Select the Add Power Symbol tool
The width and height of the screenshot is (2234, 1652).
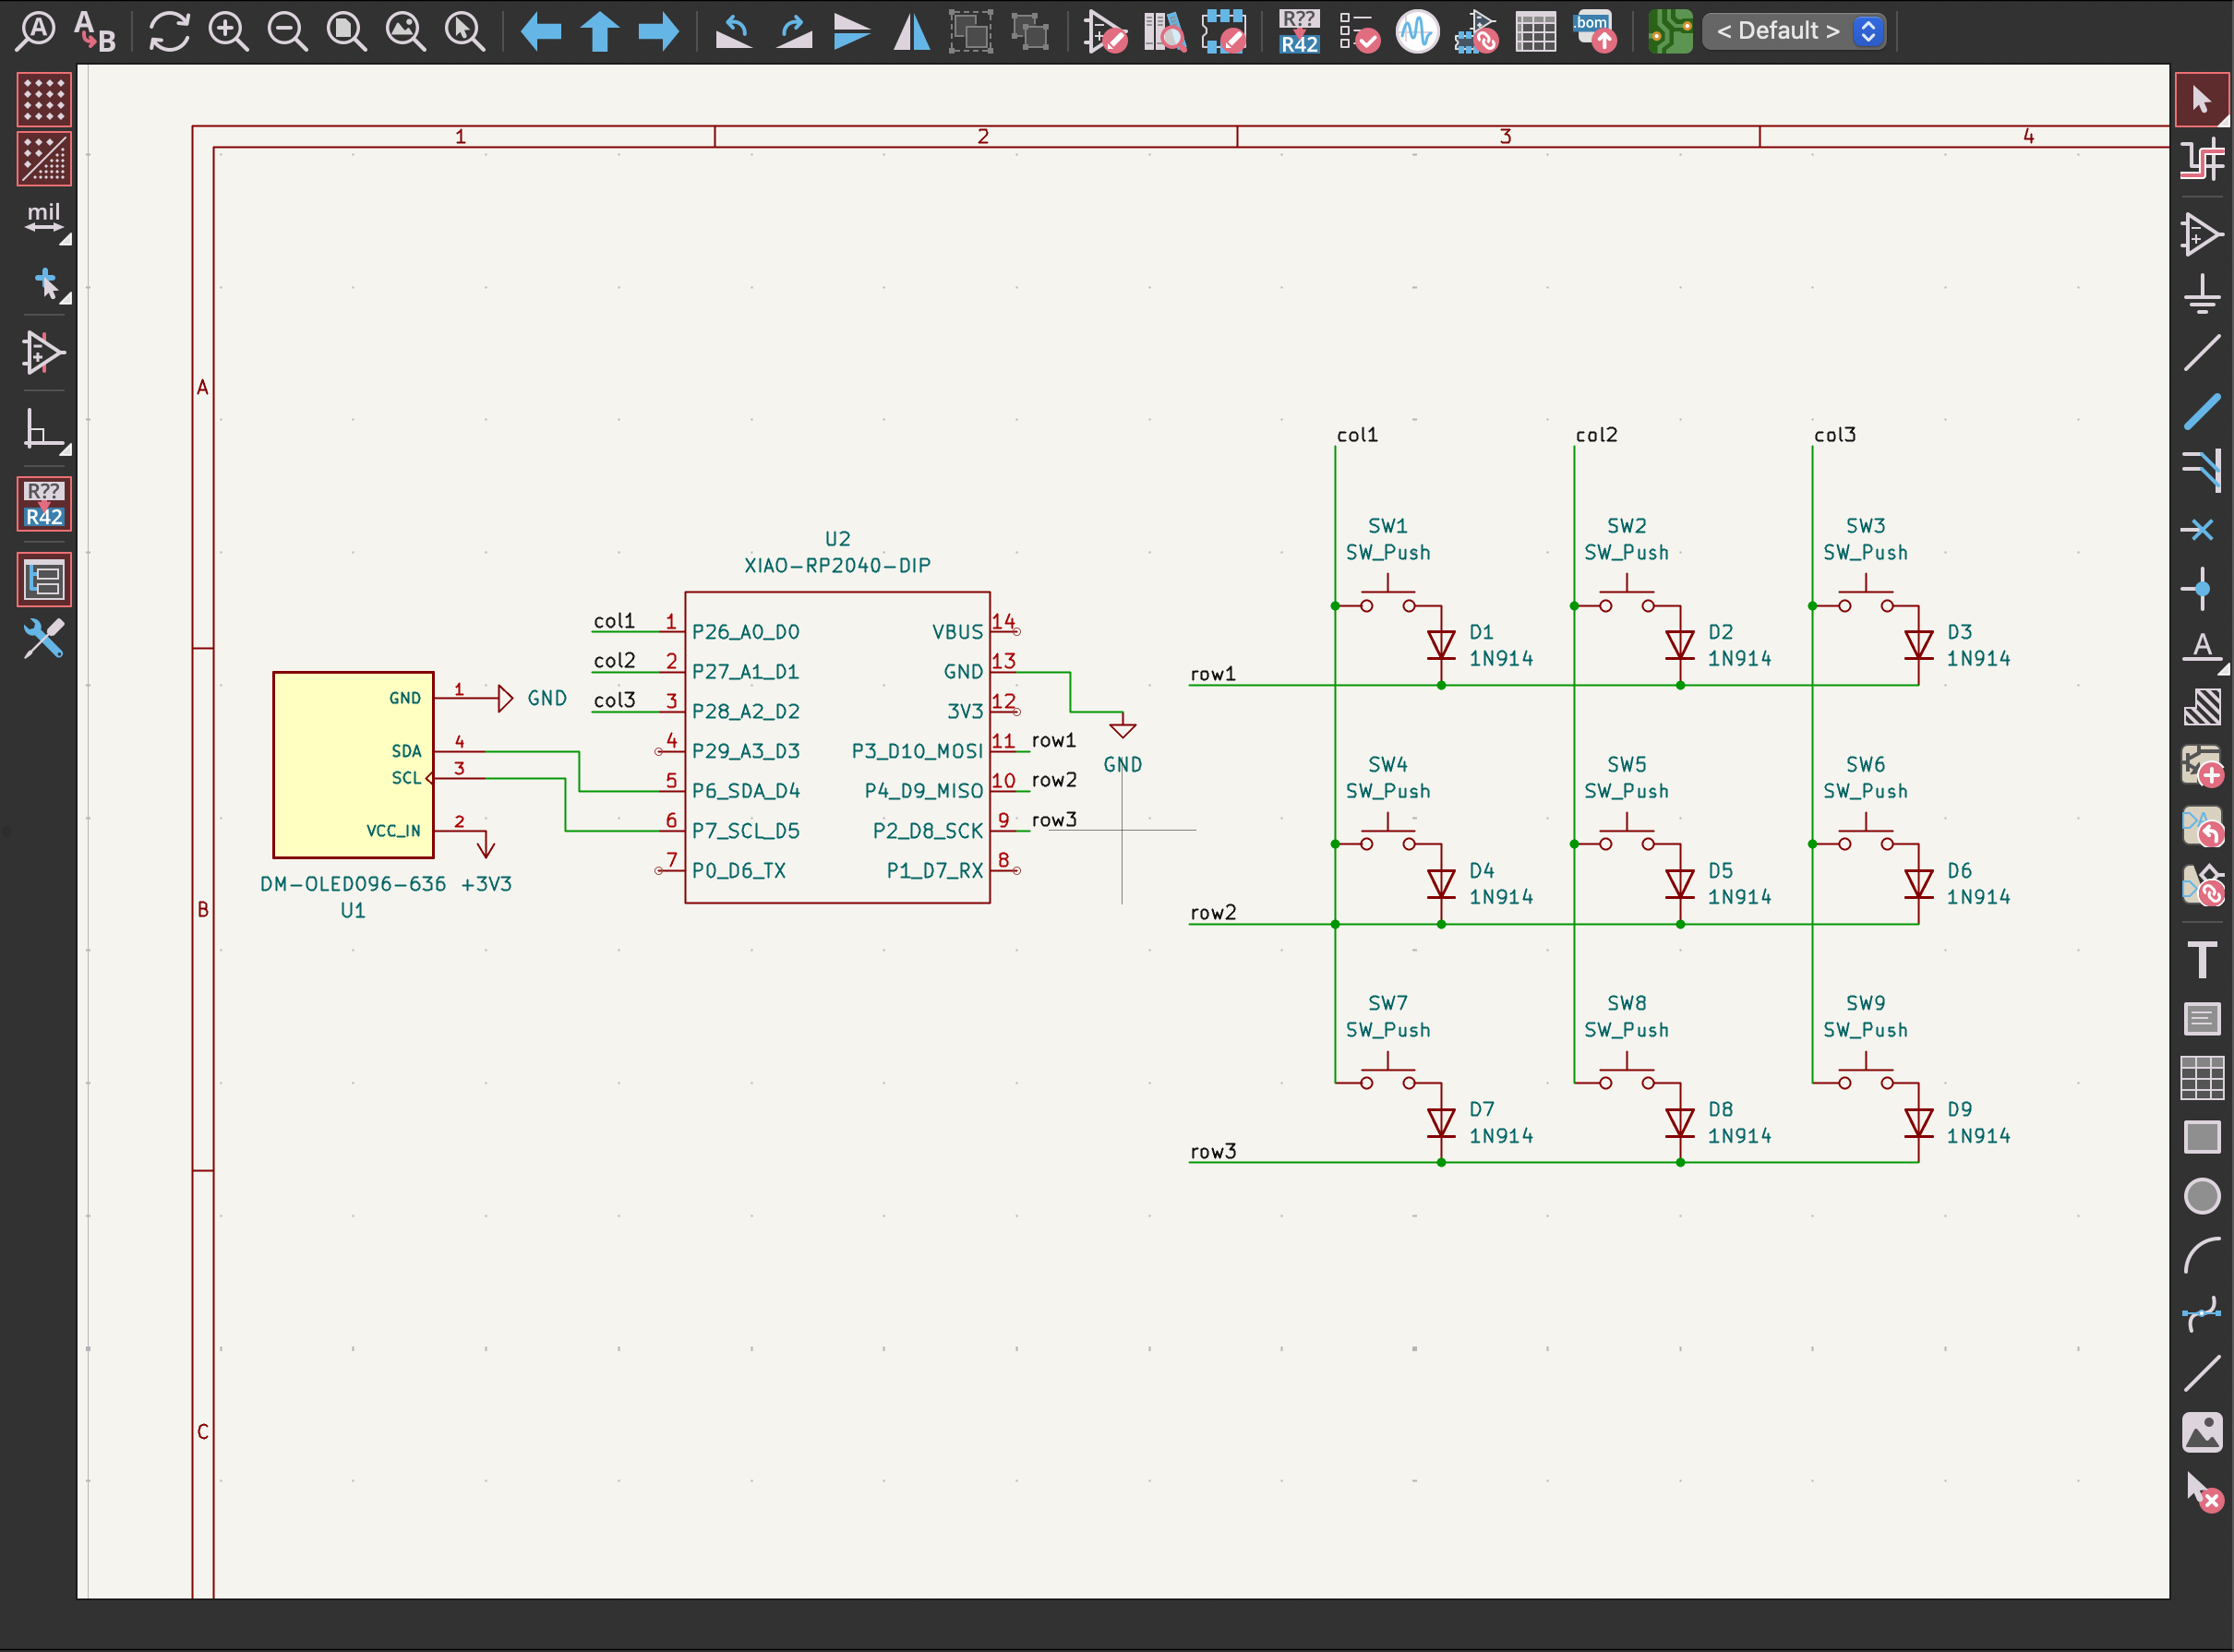point(2201,294)
